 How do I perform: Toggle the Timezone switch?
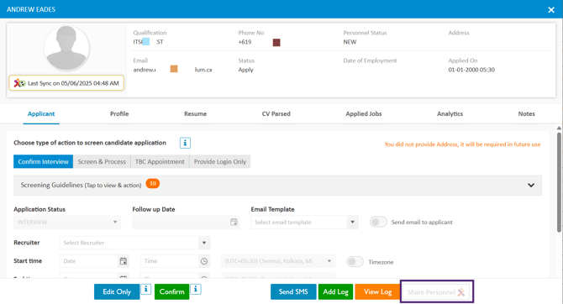tap(355, 262)
